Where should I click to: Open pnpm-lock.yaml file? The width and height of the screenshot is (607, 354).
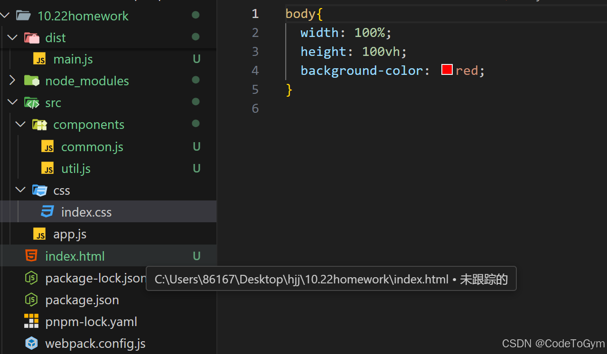point(91,322)
